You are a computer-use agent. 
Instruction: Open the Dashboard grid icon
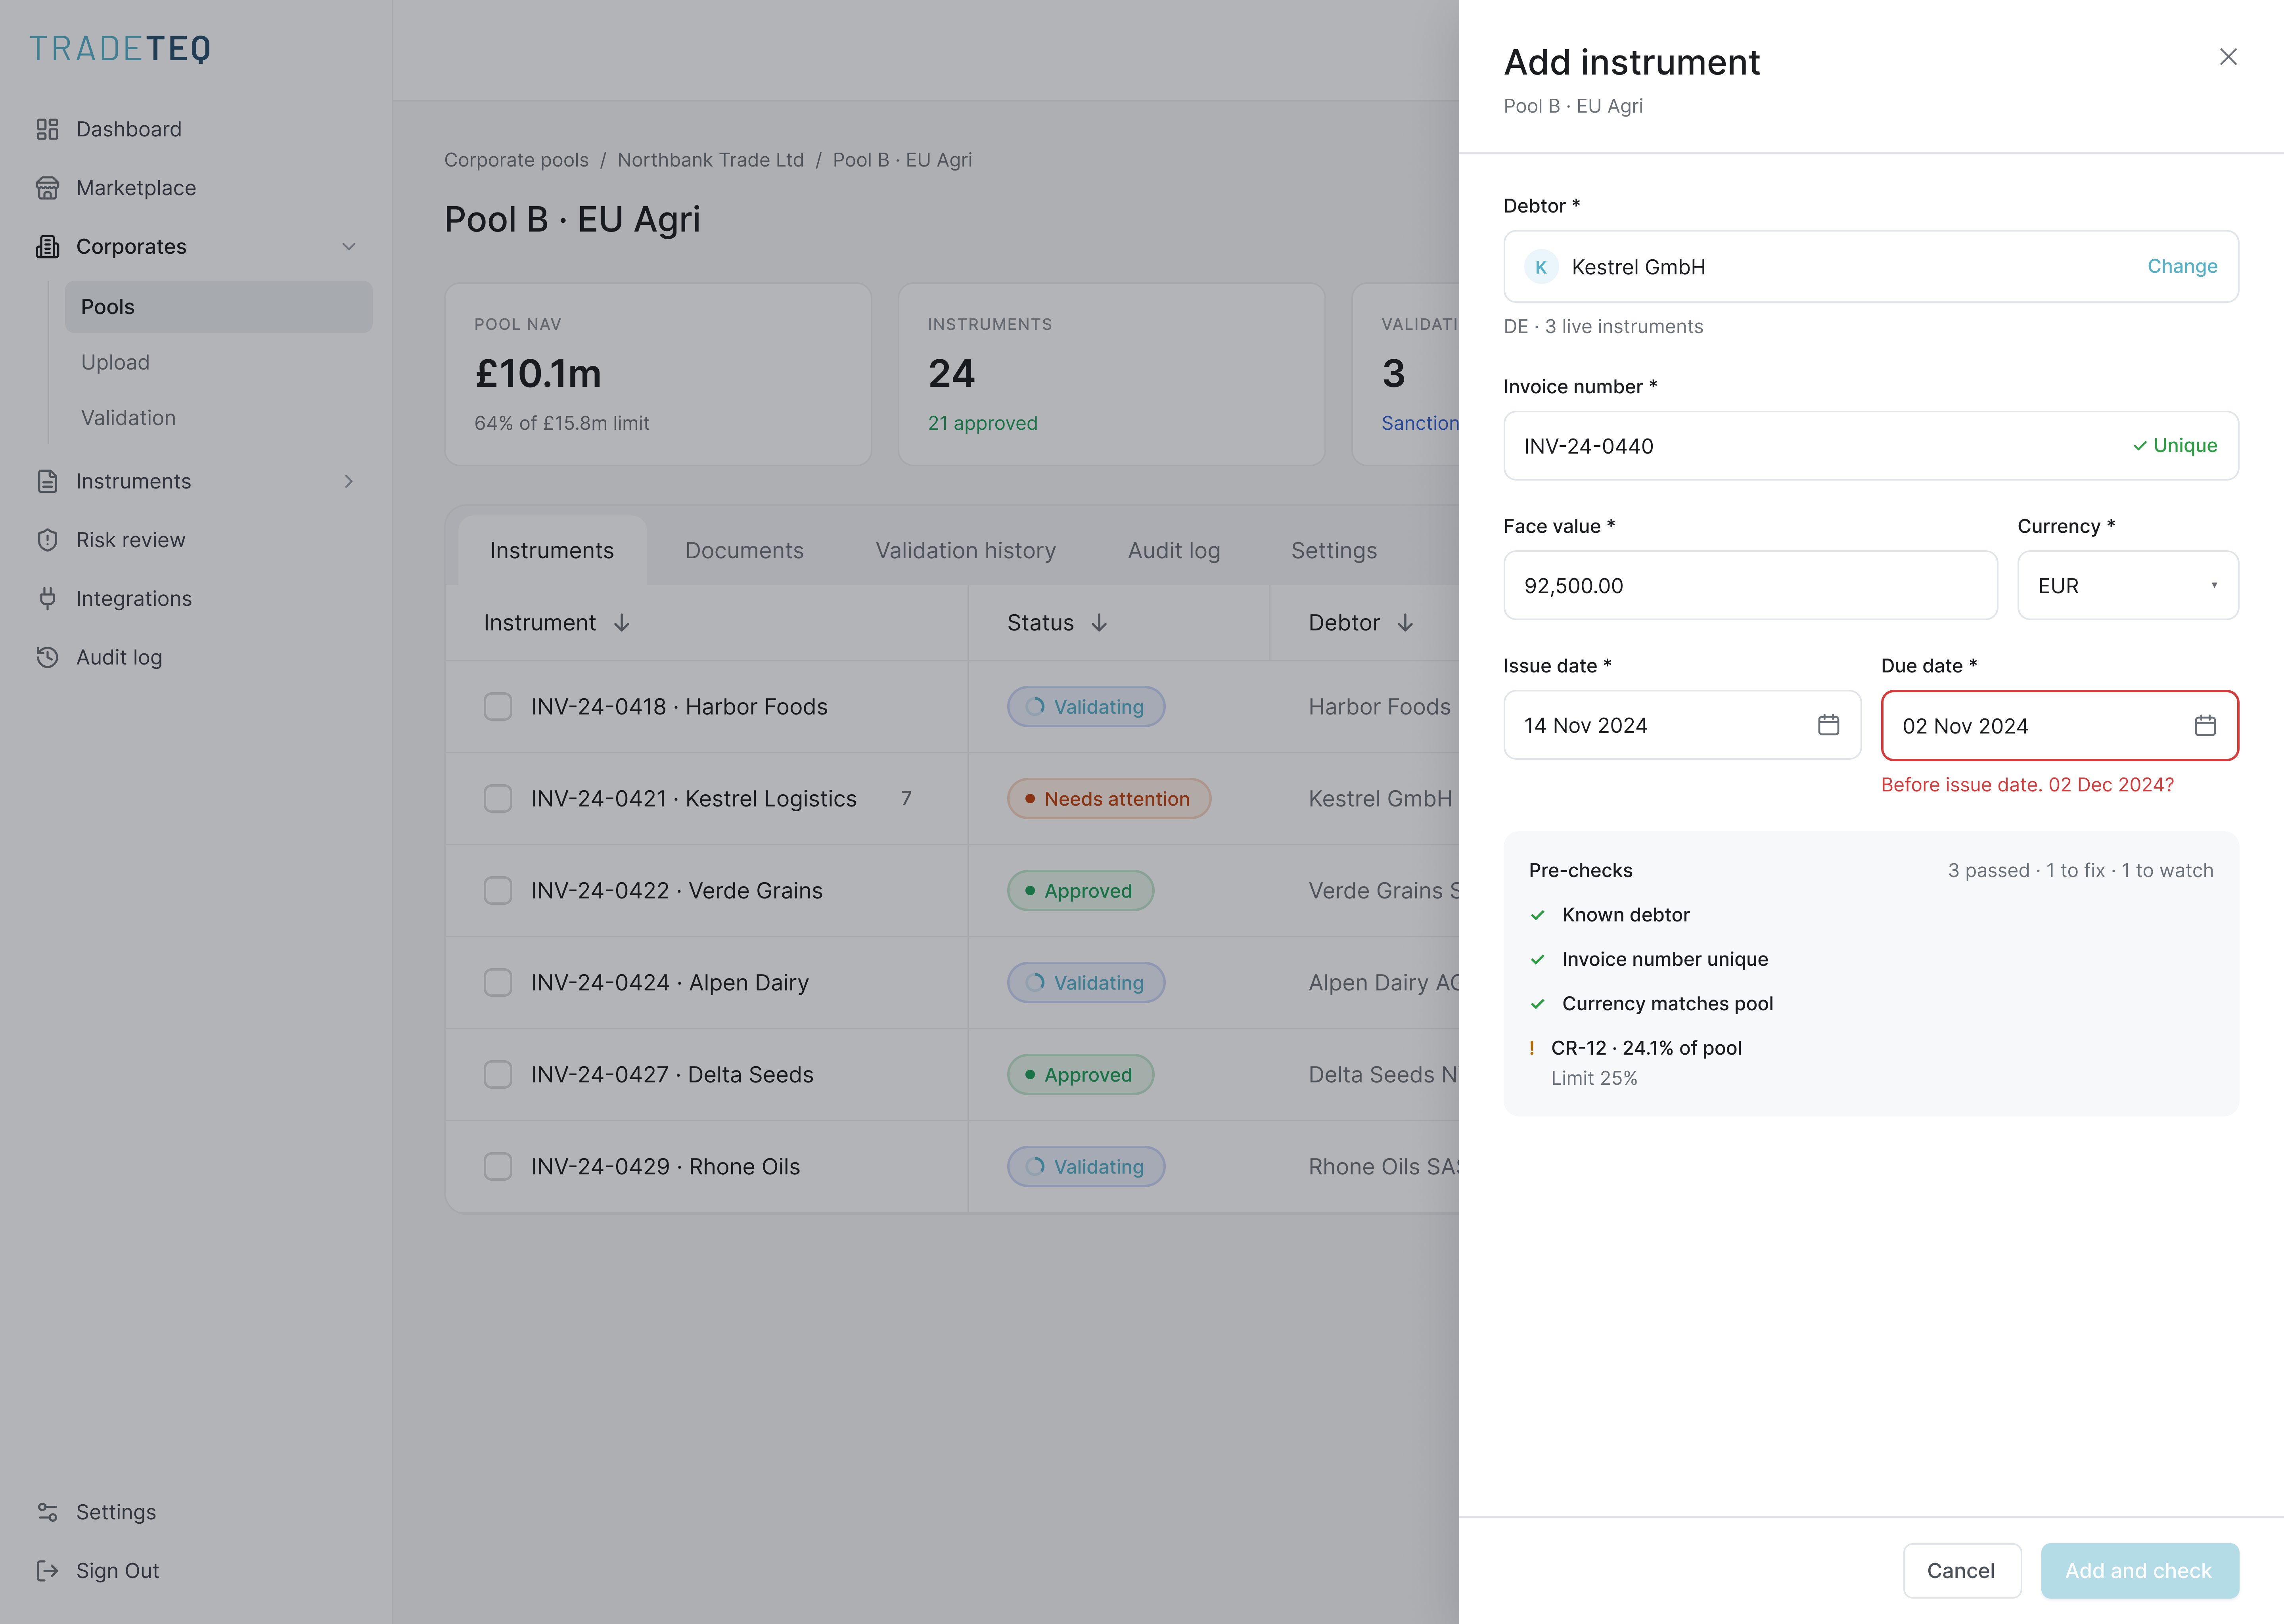(47, 129)
